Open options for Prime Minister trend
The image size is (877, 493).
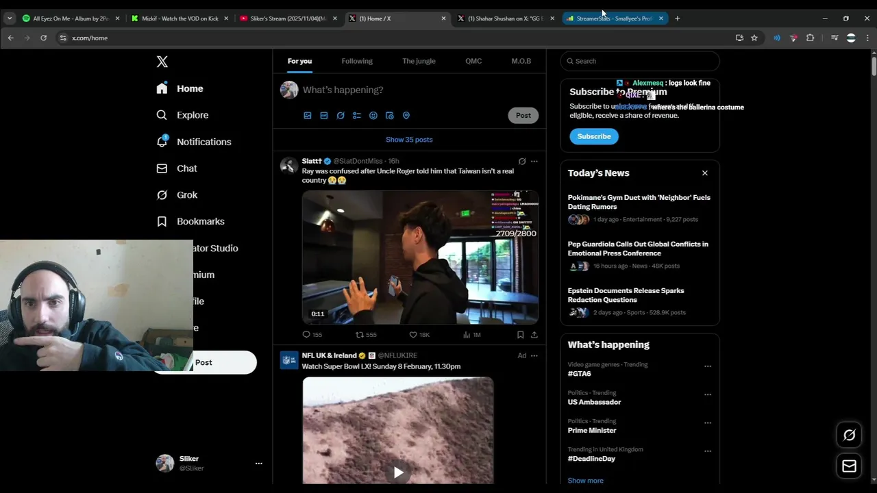click(x=708, y=423)
